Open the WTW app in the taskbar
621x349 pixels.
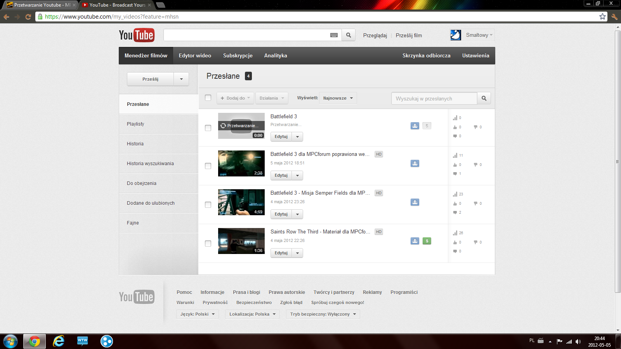(83, 341)
